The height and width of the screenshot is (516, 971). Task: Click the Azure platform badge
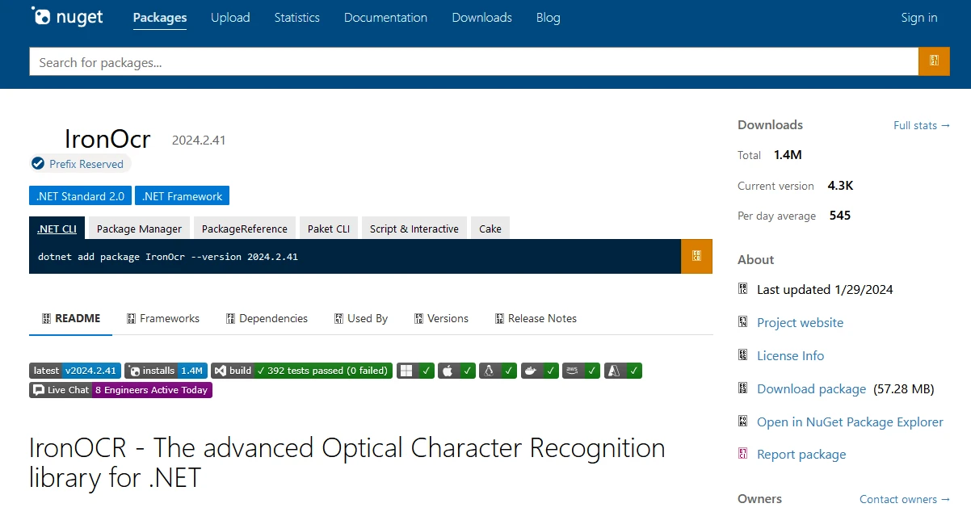point(623,371)
